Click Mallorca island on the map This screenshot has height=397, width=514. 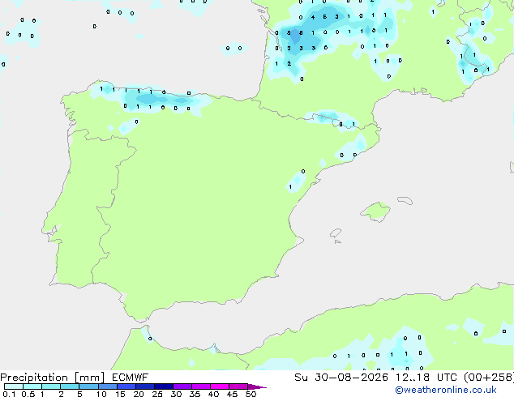[375, 211]
